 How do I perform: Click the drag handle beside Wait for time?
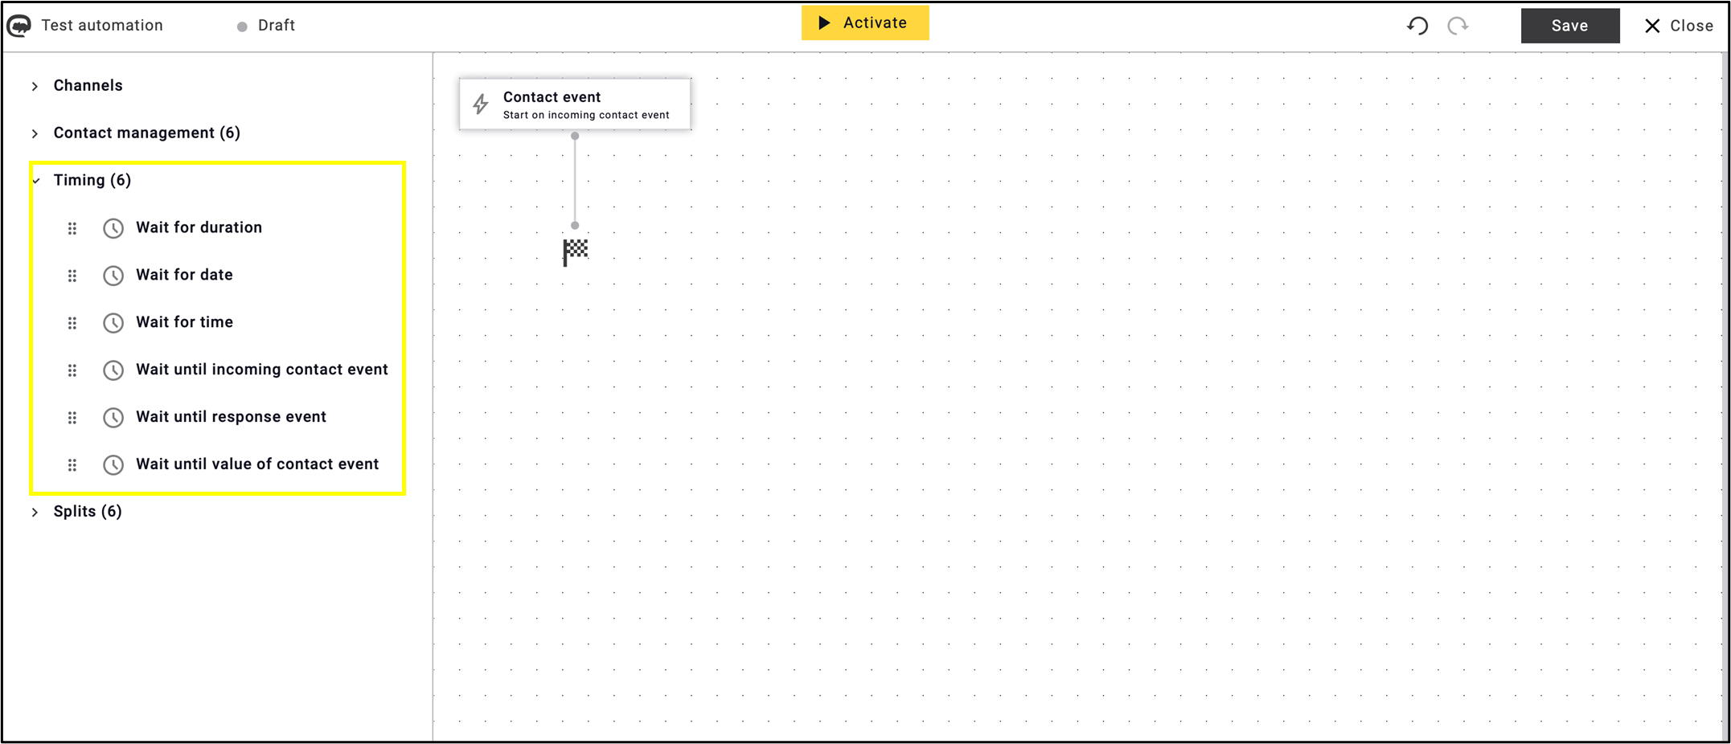[x=72, y=323]
